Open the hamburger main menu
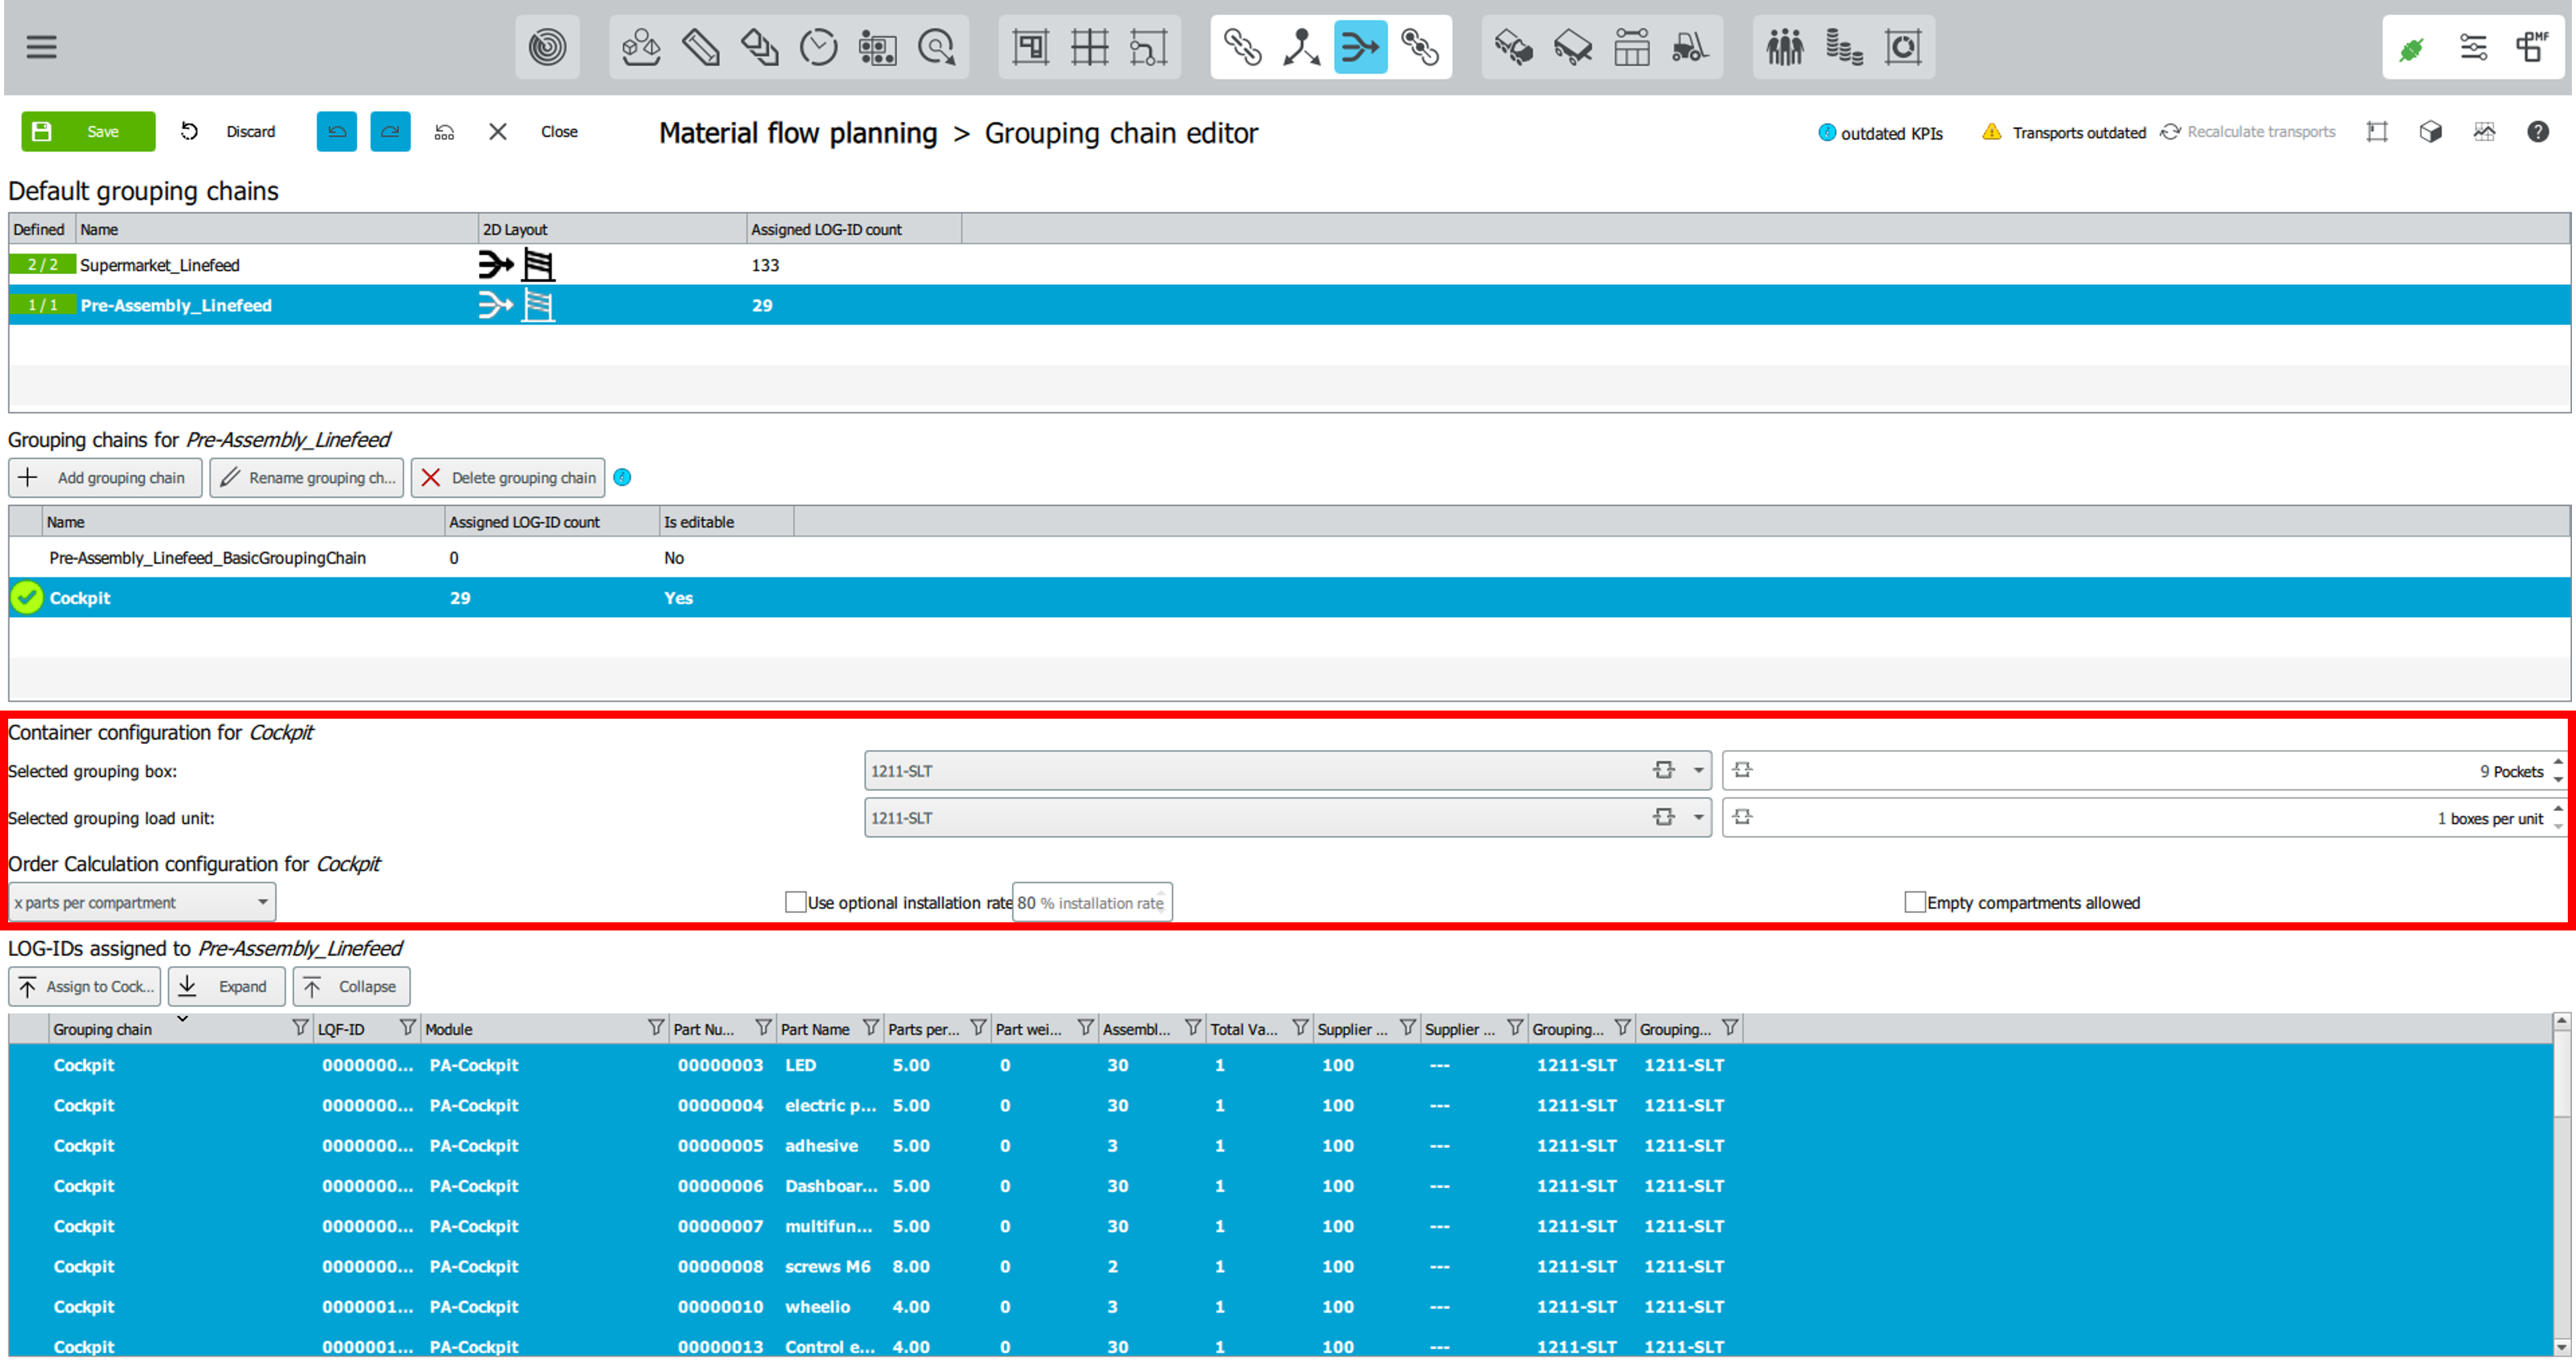The image size is (2576, 1361). 41,47
